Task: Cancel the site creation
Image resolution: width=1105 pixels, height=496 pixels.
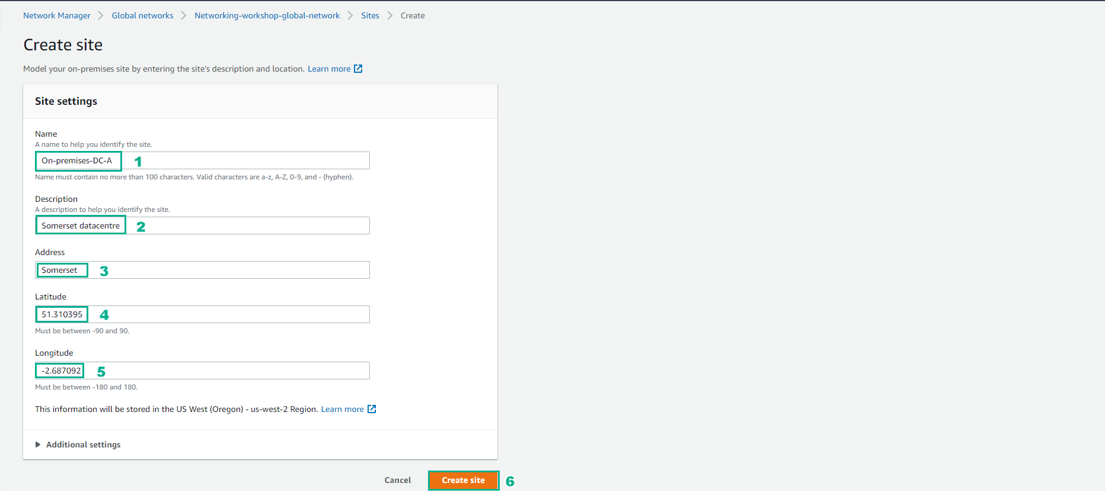Action: pos(398,480)
